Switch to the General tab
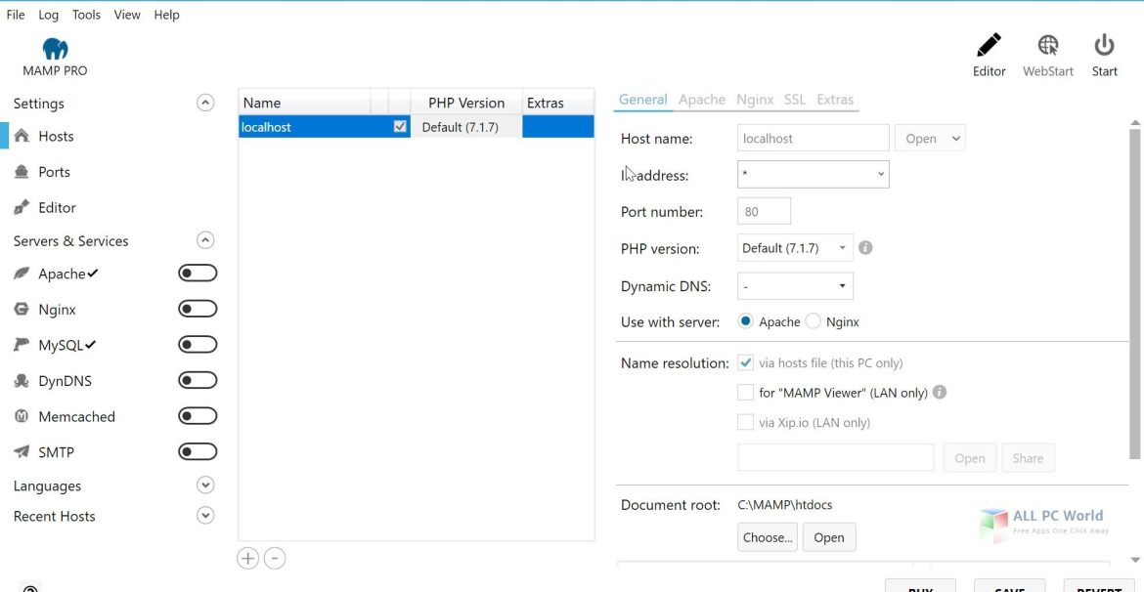1144x592 pixels. pos(642,99)
